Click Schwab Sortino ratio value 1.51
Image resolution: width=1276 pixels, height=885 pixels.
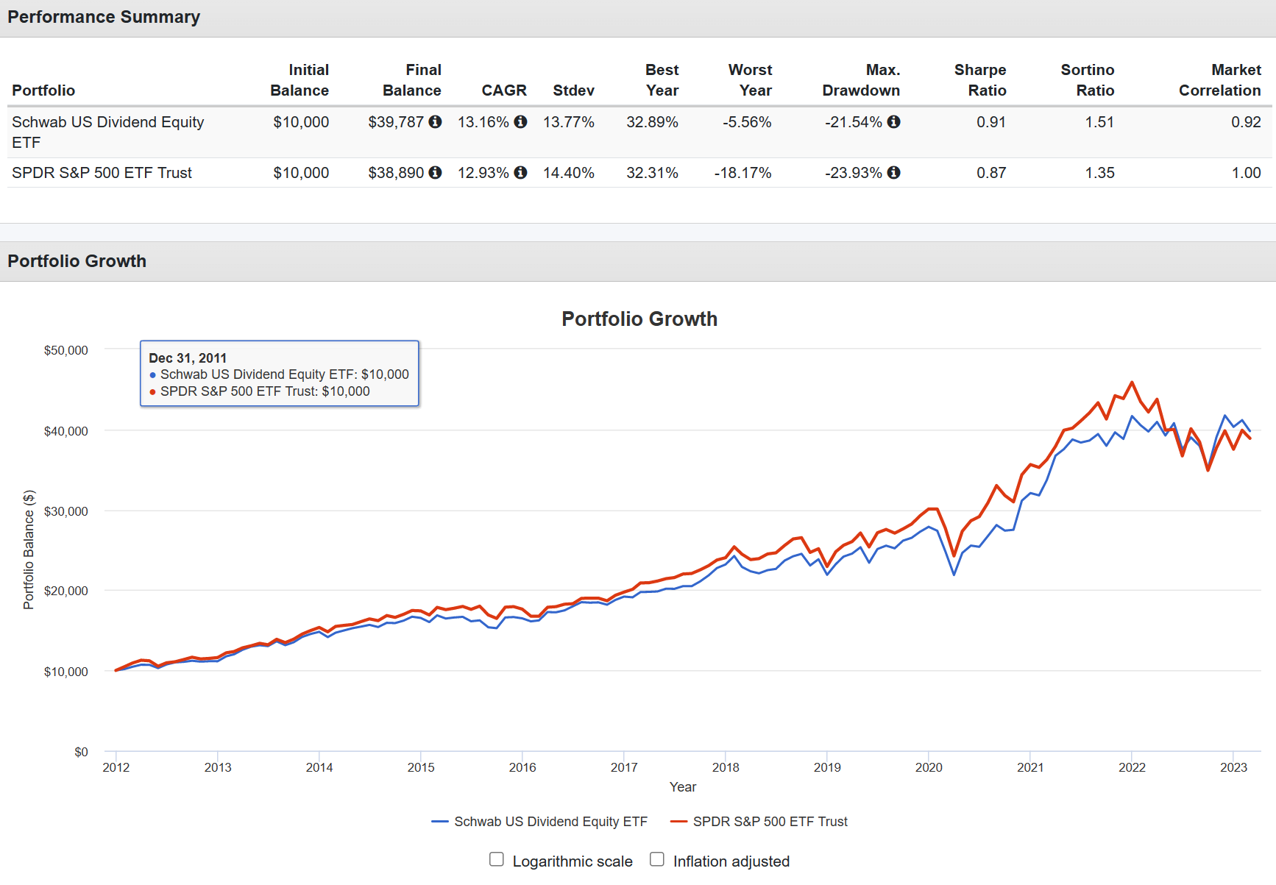point(1099,121)
